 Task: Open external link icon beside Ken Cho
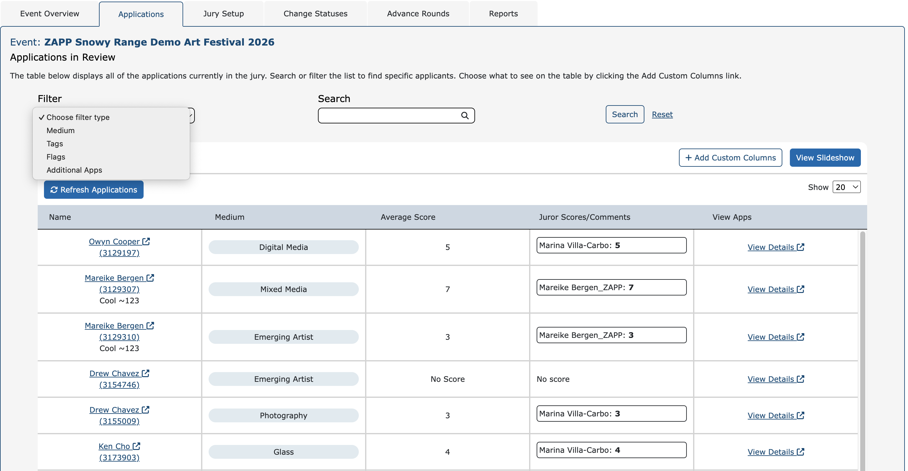(136, 446)
